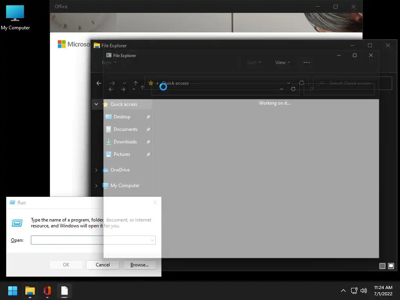Maximize the Office window
The height and width of the screenshot is (300, 400).
336,7
